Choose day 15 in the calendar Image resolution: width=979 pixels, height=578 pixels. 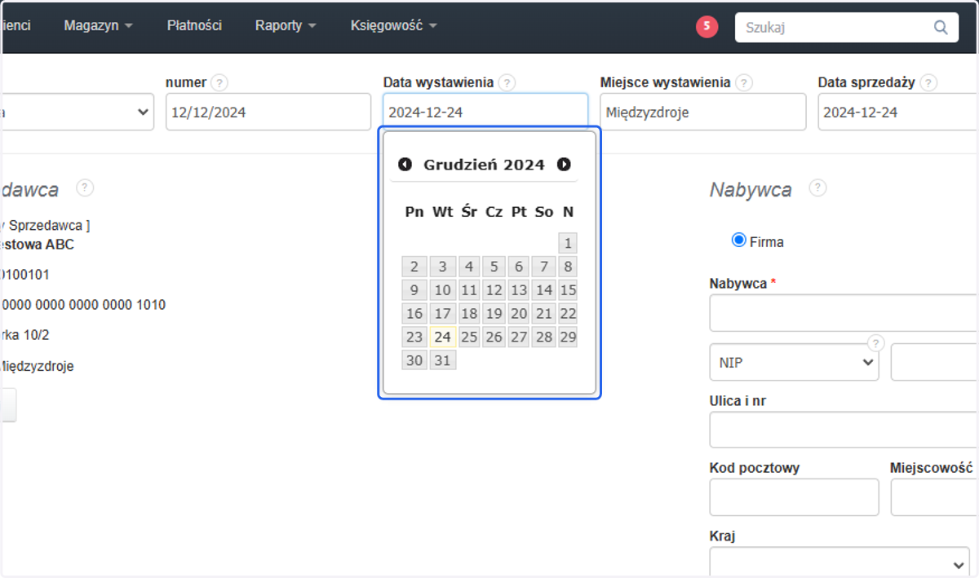[x=568, y=289]
